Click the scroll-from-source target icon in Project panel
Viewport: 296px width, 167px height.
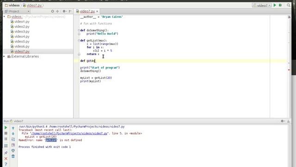point(52,11)
